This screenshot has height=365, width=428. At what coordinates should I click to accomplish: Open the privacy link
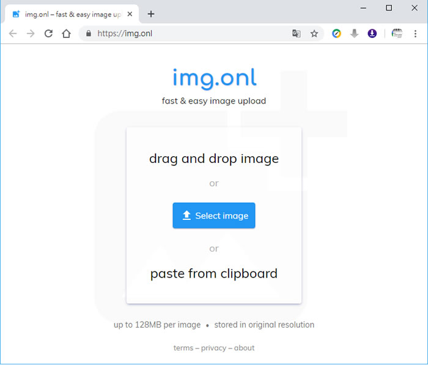213,348
